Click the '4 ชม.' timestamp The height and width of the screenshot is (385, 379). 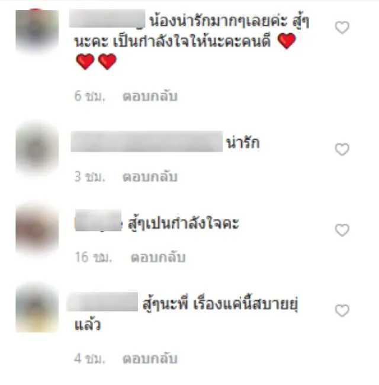click(89, 358)
